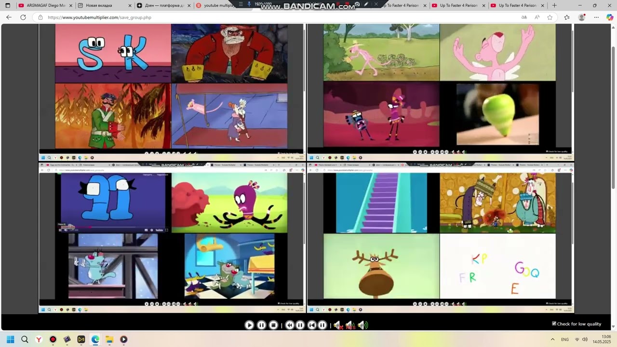Image resolution: width=617 pixels, height=347 pixels.
Task: Click the video tile with the brown moose head
Action: tap(381, 267)
